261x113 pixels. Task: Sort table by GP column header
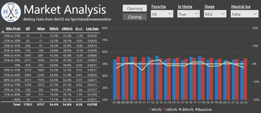click(28, 29)
